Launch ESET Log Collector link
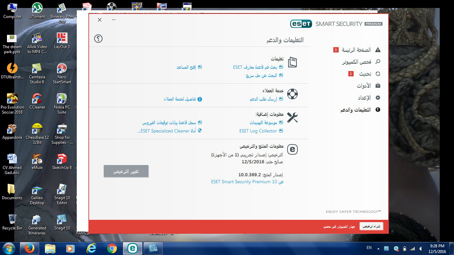The height and width of the screenshot is (255, 454). (x=261, y=131)
